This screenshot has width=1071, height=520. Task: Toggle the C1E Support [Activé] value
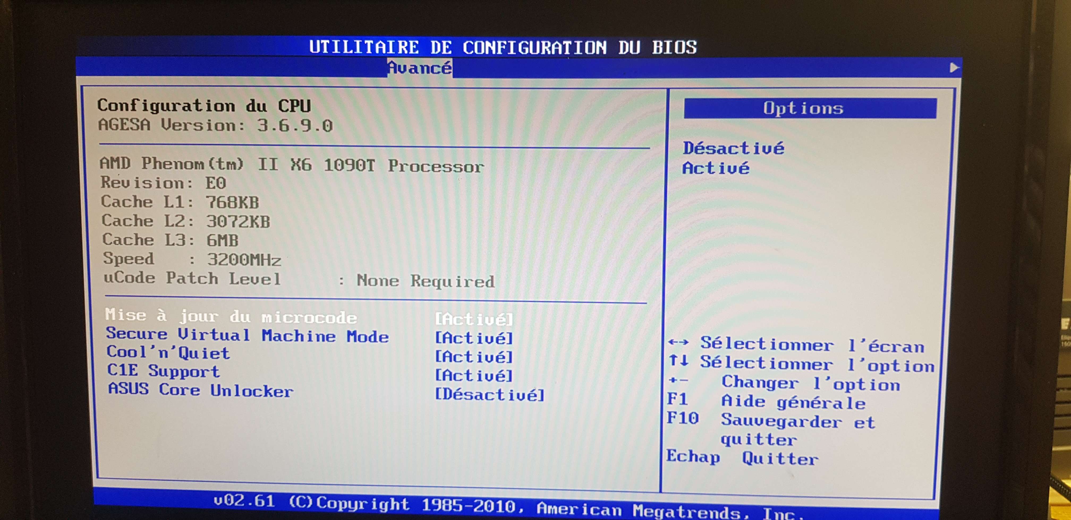[x=474, y=375]
